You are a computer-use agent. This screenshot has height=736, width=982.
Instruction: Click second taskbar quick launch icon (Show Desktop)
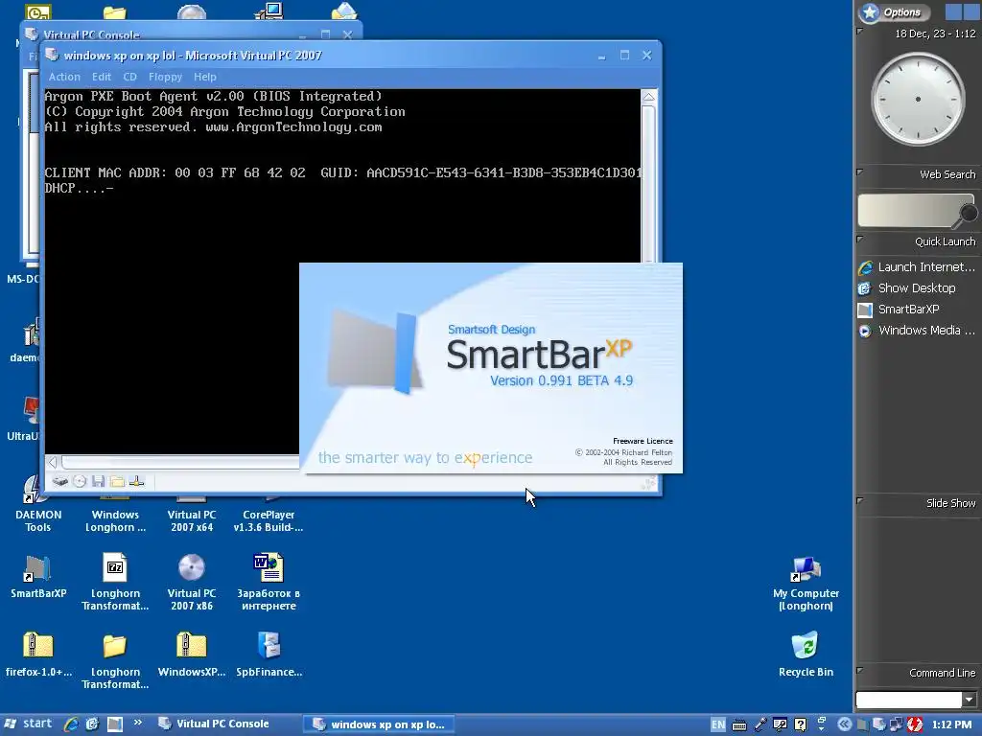[x=93, y=724]
